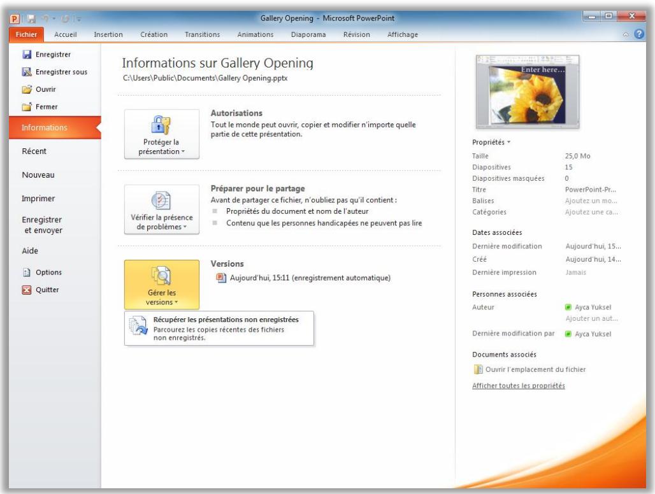
Task: Click the presence icon beside Dernière modification par
Action: coord(568,334)
